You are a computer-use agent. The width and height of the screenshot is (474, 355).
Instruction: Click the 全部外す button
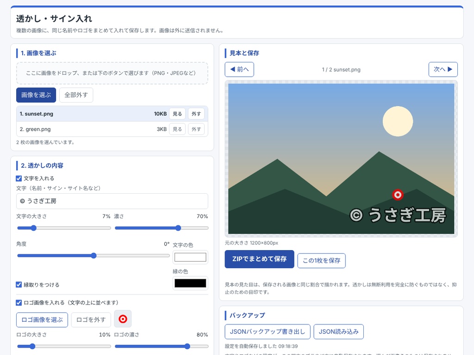(x=76, y=95)
